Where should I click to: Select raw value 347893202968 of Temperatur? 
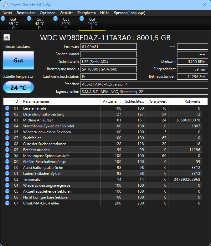point(187,180)
